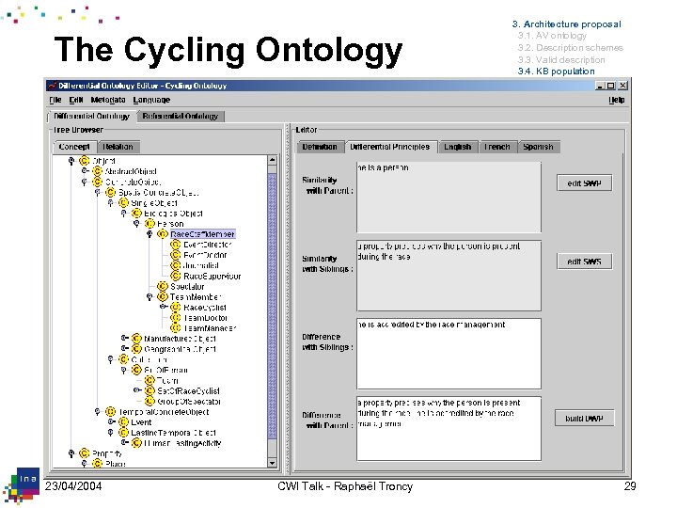Collapse the Person tree node
677x508 pixels.
click(136, 224)
